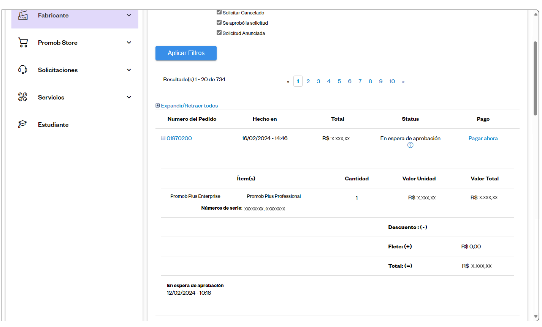Click the plus icon beside Expandir/Retraer todos

[x=157, y=106]
